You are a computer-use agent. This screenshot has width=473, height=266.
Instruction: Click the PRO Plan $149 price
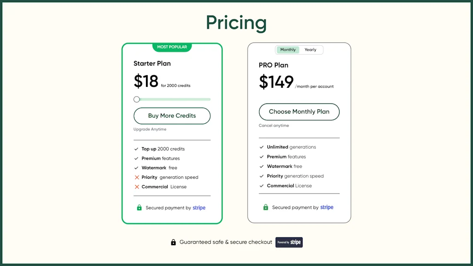pyautogui.click(x=276, y=82)
